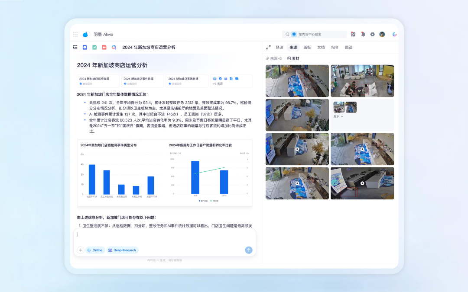The width and height of the screenshot is (468, 292).
Task: Select the 来源·6 sub-tab
Action: [274, 58]
